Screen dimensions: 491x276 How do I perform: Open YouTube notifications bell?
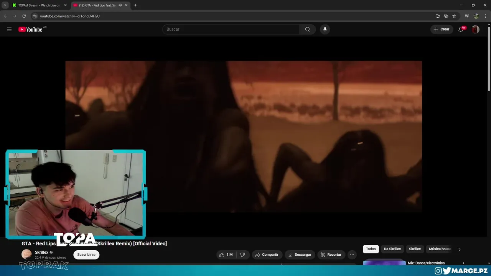461,29
